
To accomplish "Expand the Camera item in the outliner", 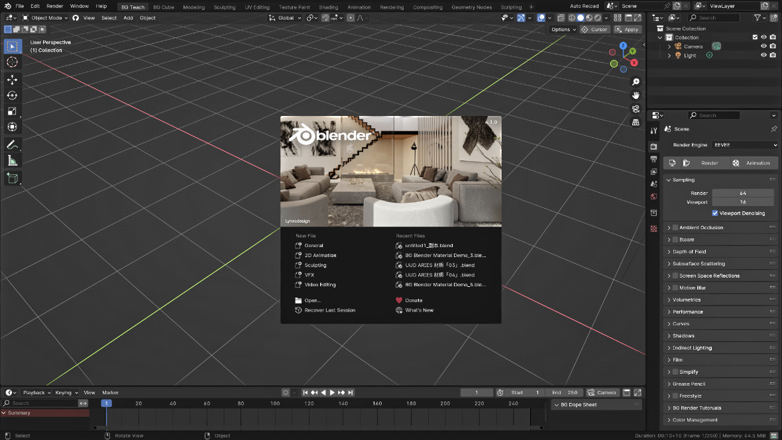I will [669, 46].
